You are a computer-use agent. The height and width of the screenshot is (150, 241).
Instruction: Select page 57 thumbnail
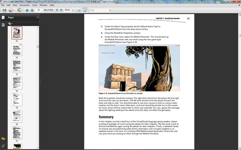coord(17,133)
